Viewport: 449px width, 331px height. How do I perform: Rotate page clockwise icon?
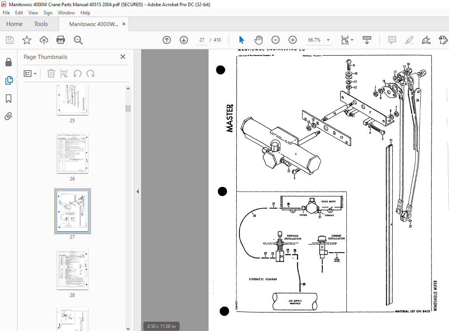[91, 74]
